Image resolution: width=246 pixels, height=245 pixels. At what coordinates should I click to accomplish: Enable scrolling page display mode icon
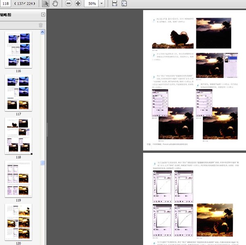(x=114, y=3)
